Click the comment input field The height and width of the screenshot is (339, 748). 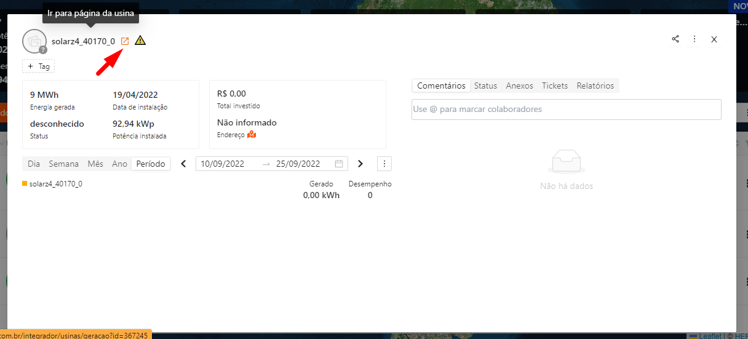coord(566,110)
